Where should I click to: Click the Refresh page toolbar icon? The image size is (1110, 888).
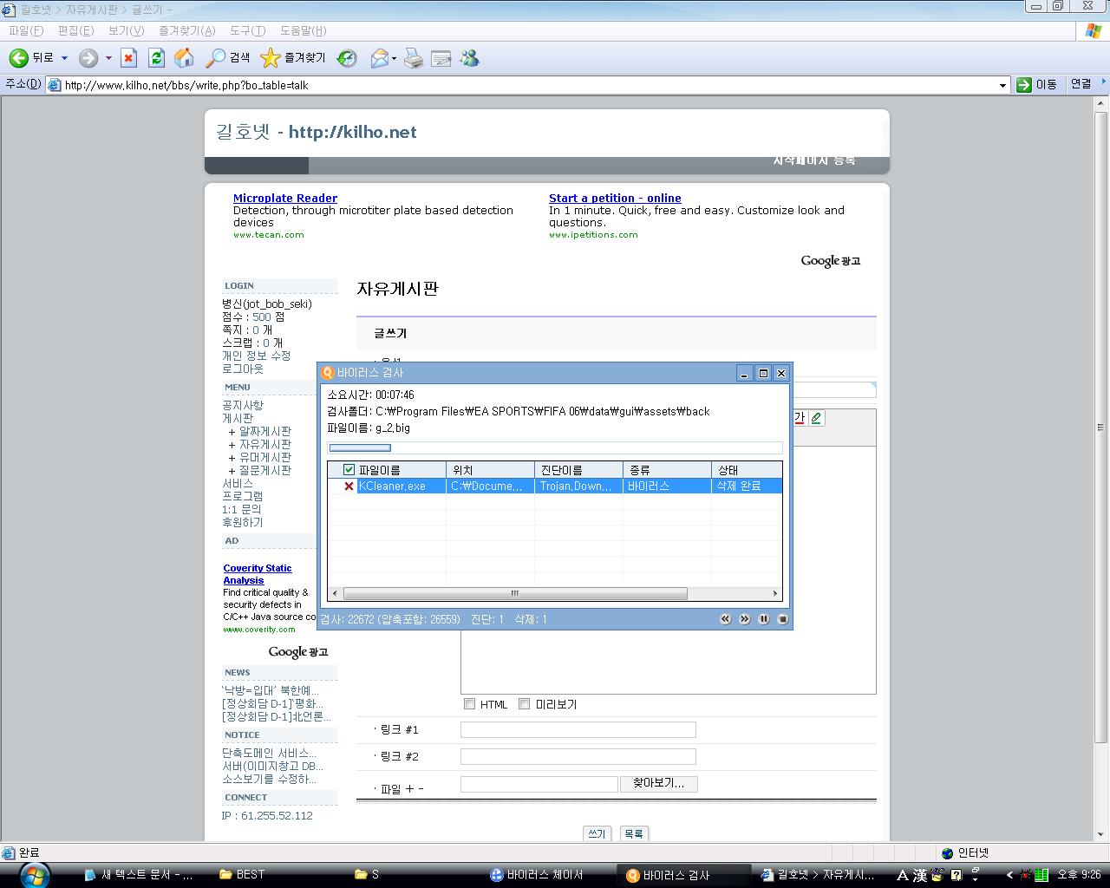(x=156, y=58)
